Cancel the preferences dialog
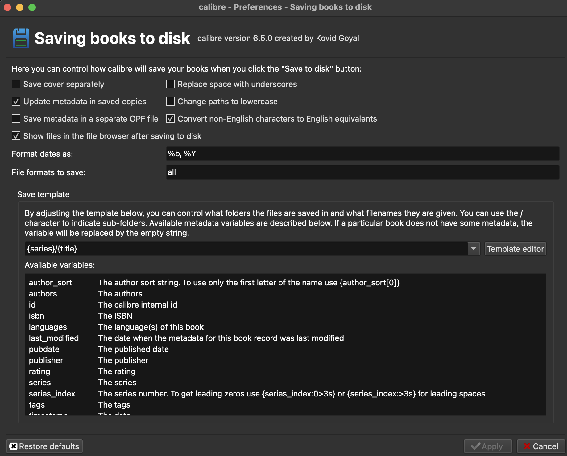567x456 pixels. 541,446
